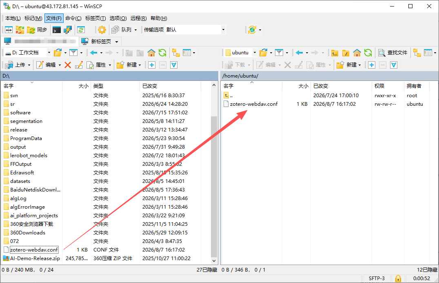Viewport: 439px width, 283px height.
Task: Go back in local panel history
Action: (x=93, y=52)
